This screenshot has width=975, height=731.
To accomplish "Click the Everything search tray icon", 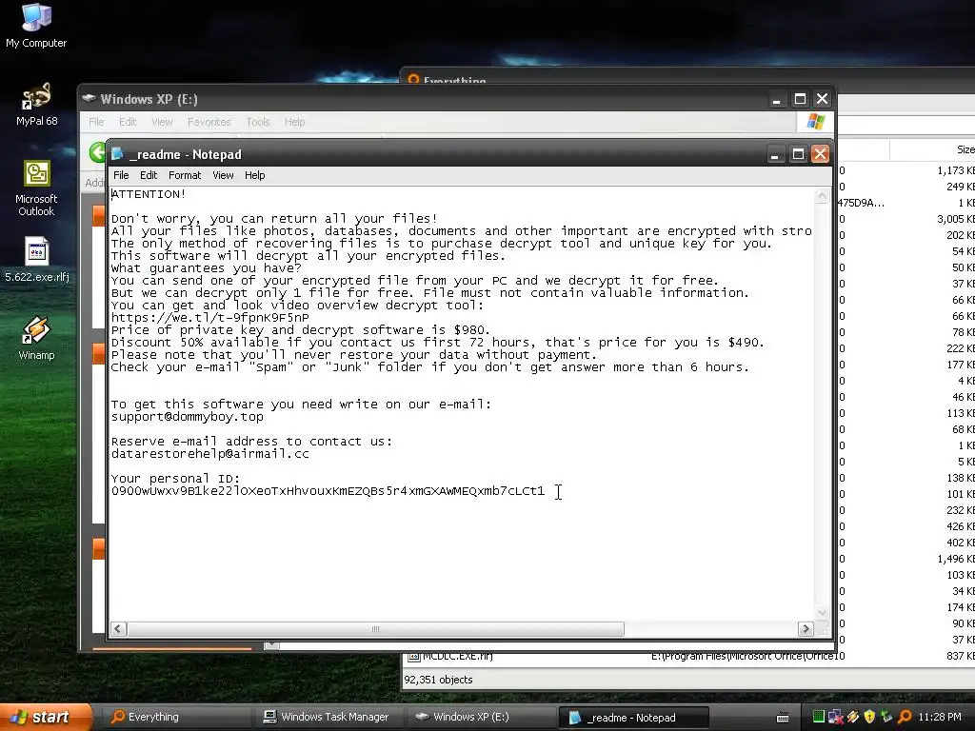I will tap(905, 717).
